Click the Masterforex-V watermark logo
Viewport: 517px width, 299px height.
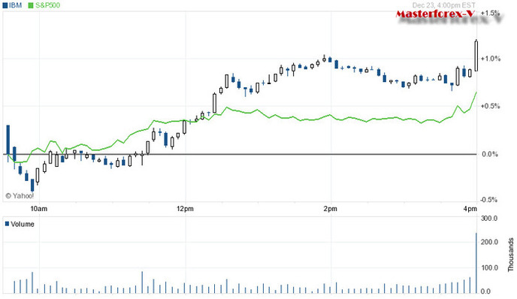(436, 14)
